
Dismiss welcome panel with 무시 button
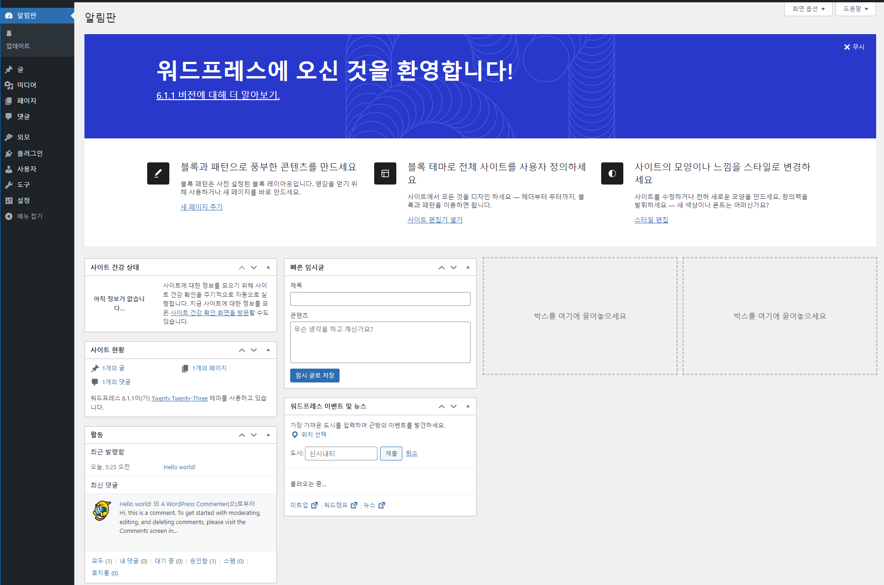(854, 47)
